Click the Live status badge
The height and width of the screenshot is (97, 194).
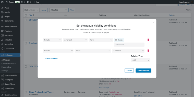(x=17, y=2)
